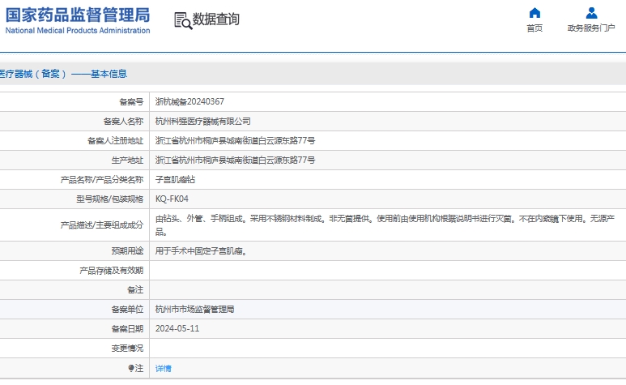Select model value KQ-FK04

coord(172,199)
